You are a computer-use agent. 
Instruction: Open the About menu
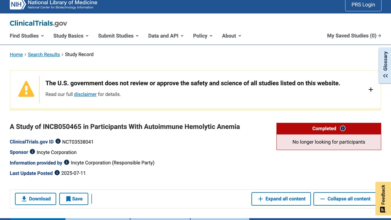[232, 36]
